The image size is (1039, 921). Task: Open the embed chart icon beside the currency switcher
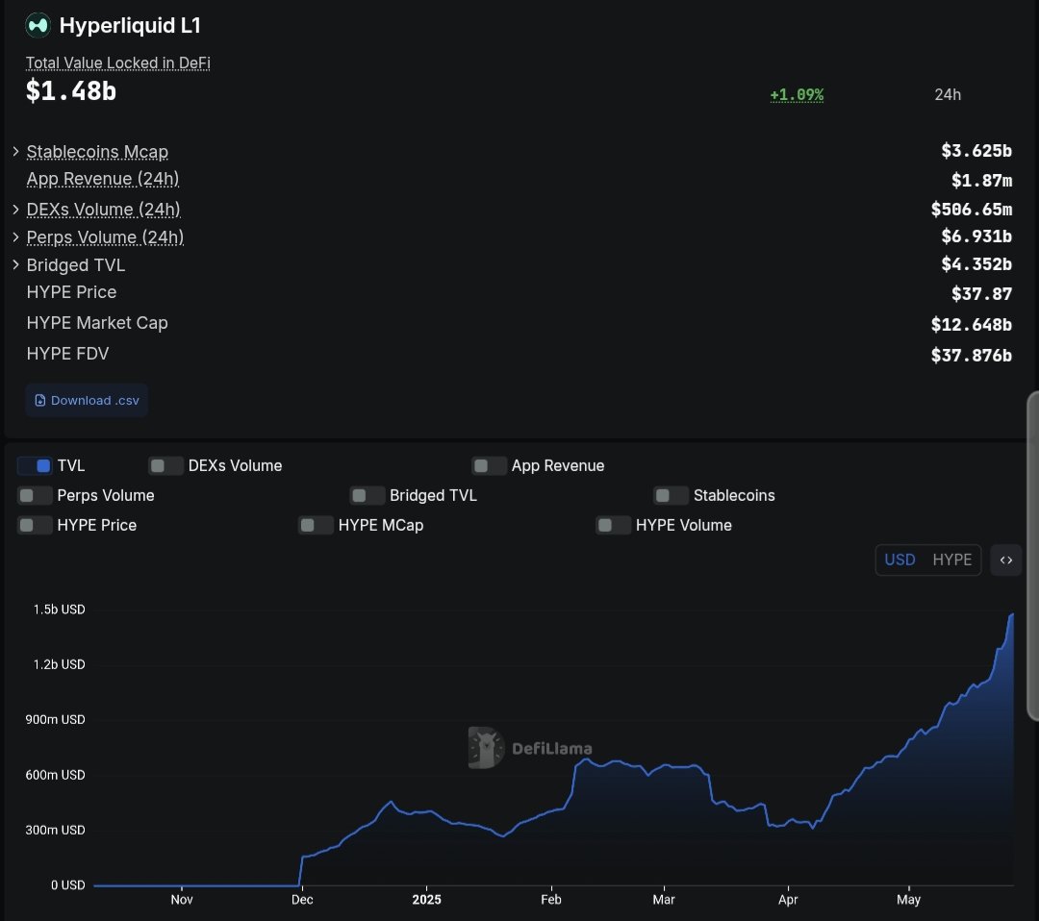(1006, 560)
